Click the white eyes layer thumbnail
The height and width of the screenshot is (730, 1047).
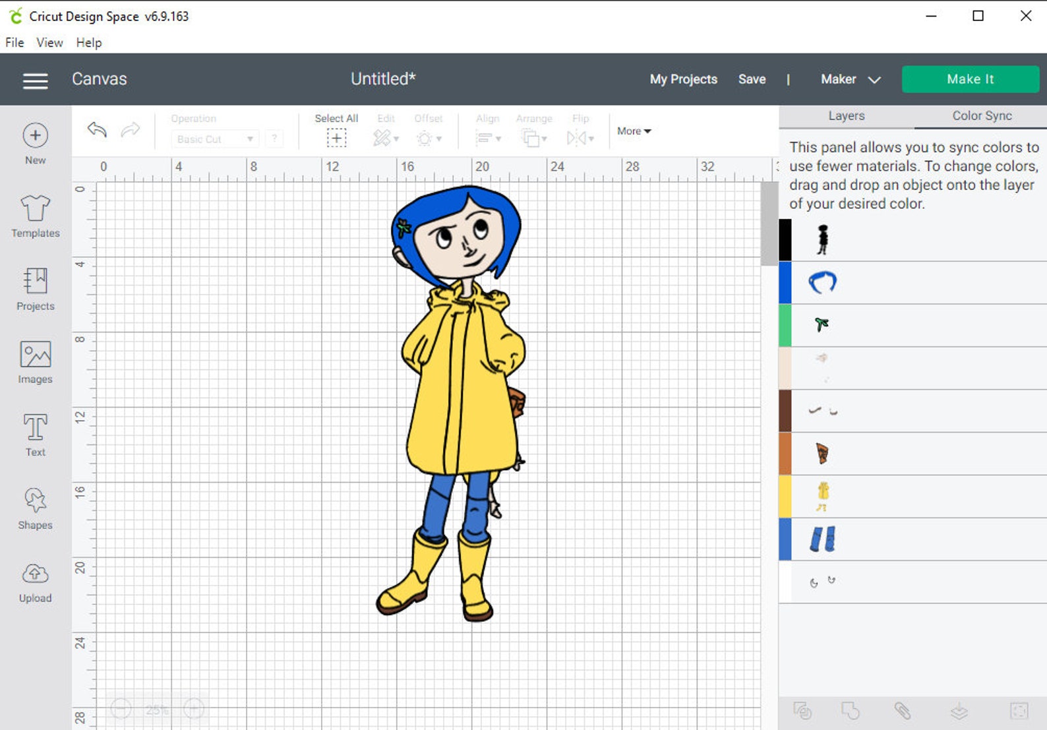822,581
